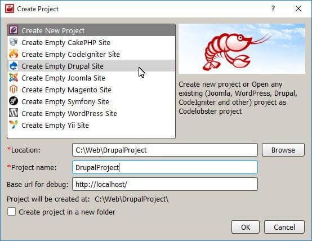Select Create New Project entry
Image resolution: width=312 pixels, height=241 pixels.
tap(91, 30)
